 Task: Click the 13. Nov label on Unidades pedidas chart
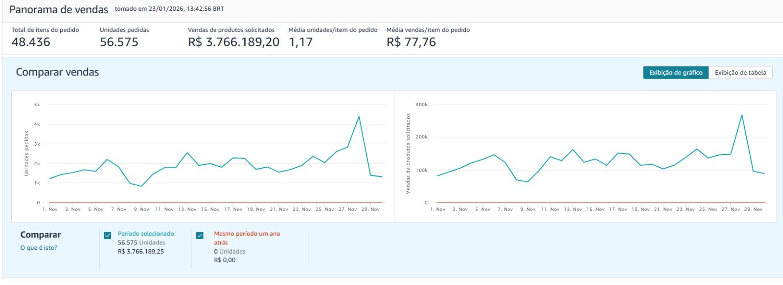(x=187, y=209)
